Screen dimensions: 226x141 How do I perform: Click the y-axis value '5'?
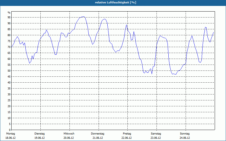[10, 124]
